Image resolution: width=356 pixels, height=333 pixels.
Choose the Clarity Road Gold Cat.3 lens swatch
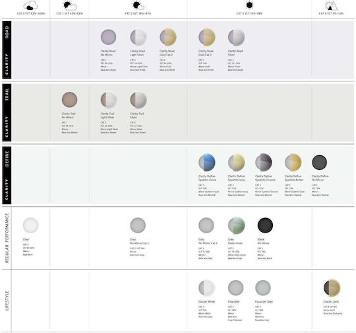click(x=207, y=37)
